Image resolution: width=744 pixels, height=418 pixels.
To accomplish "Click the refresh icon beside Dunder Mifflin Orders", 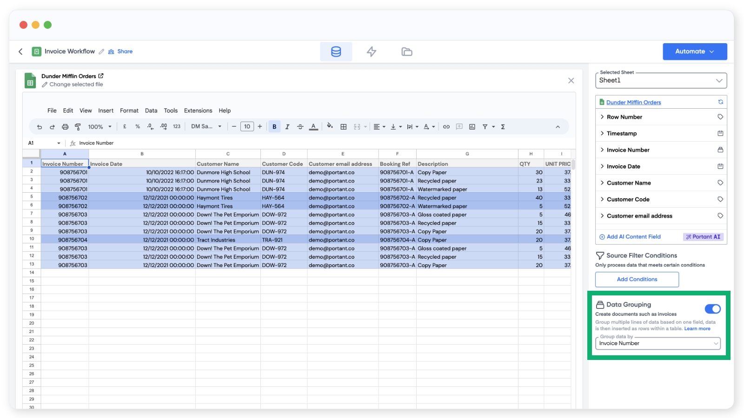I will 720,102.
